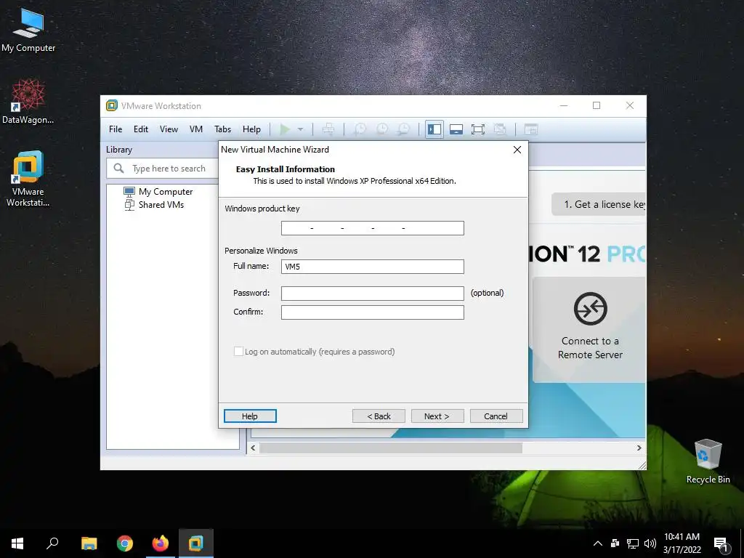Click the network tray icon

point(633,543)
